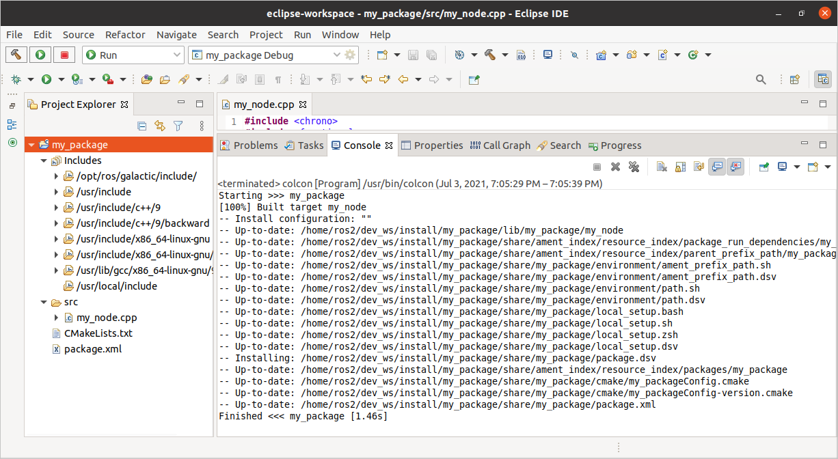Switch to the Problems tab

[x=255, y=145]
